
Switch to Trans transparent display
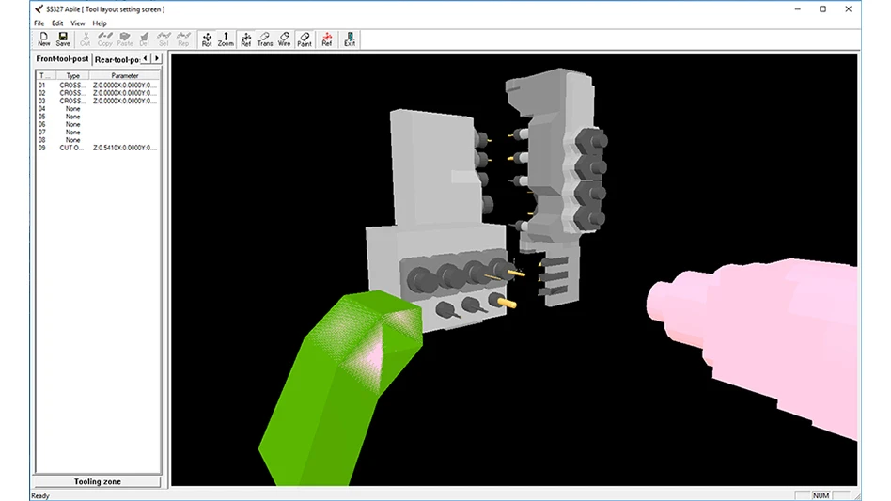265,39
